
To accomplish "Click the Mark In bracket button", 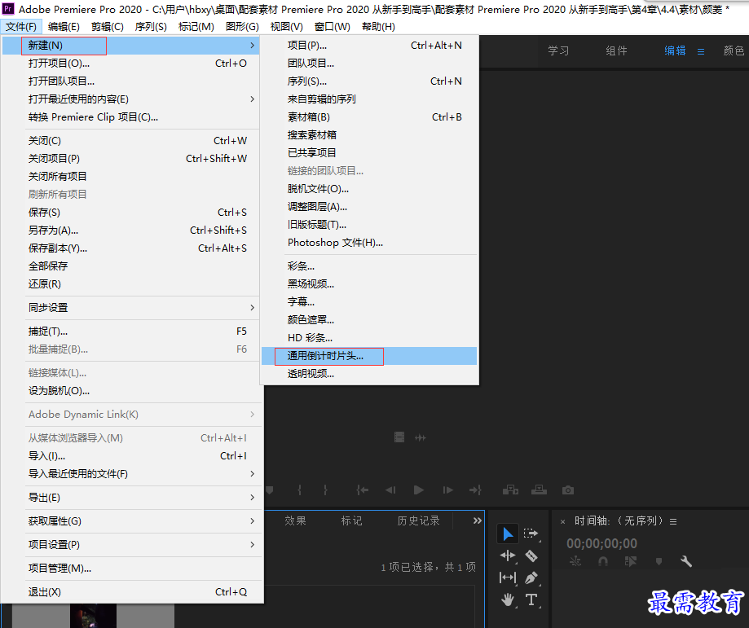I will (x=299, y=490).
